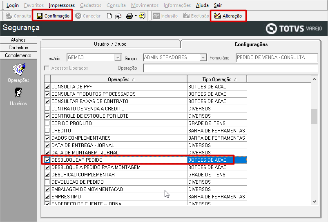
Task: Select the DESBLOQUEAR PEDIDO operation text
Action: coord(77,160)
